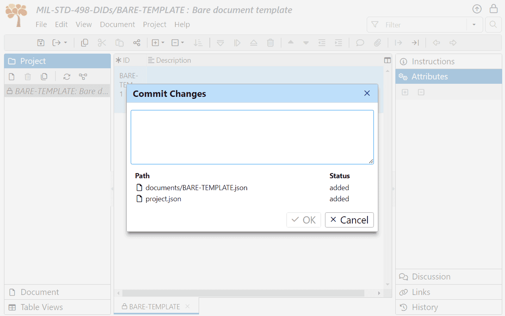Screen dimensions: 505x316
Task: Select BARE-TEMPLATE in the project tree
Action: pyautogui.click(x=58, y=91)
